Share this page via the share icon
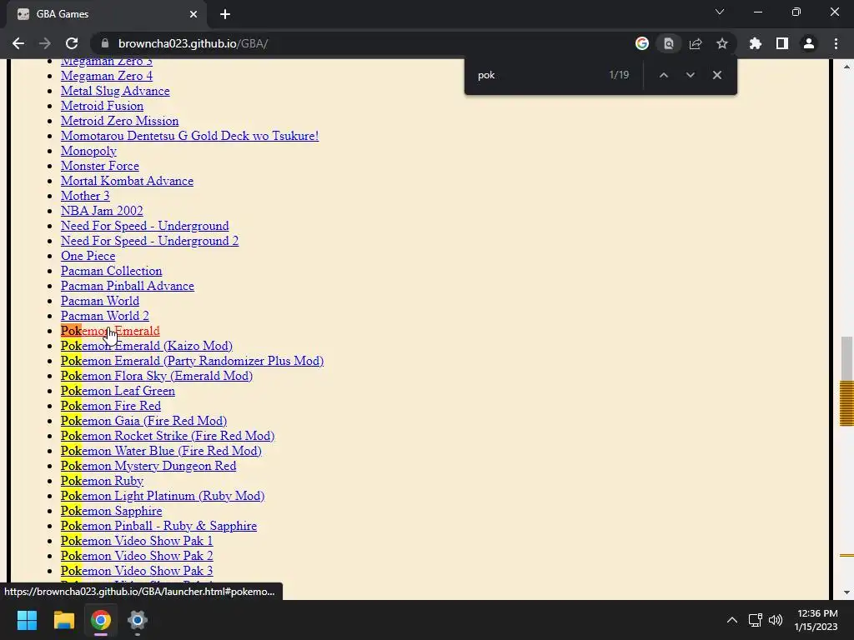854x640 pixels. coord(696,43)
